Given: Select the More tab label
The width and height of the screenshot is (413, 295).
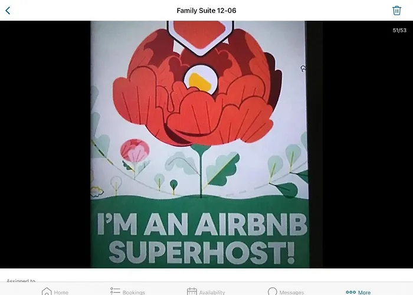Looking at the screenshot, I should click(364, 293).
